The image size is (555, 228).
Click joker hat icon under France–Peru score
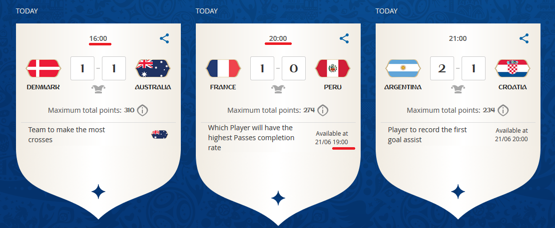click(278, 89)
